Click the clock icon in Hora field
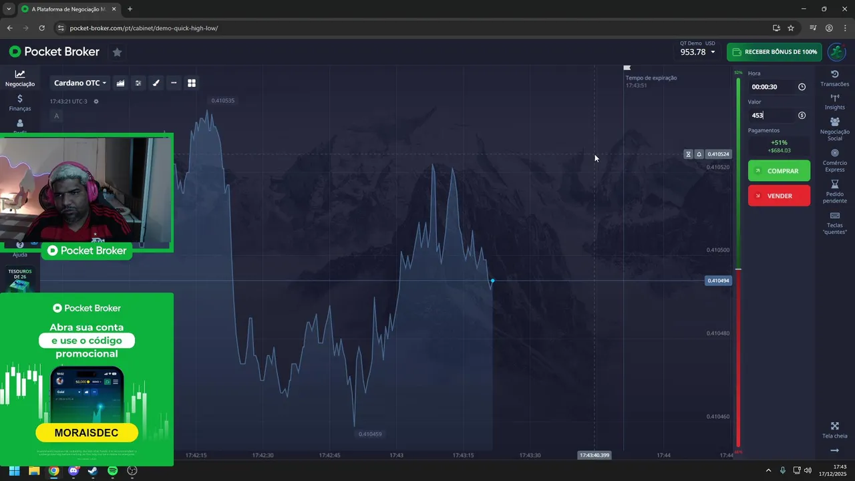The image size is (855, 481). click(802, 87)
